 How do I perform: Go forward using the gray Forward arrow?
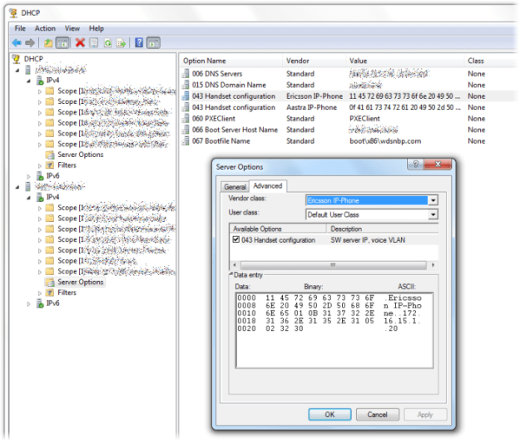pos(30,42)
